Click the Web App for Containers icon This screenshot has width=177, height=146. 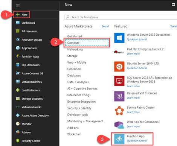point(119,125)
